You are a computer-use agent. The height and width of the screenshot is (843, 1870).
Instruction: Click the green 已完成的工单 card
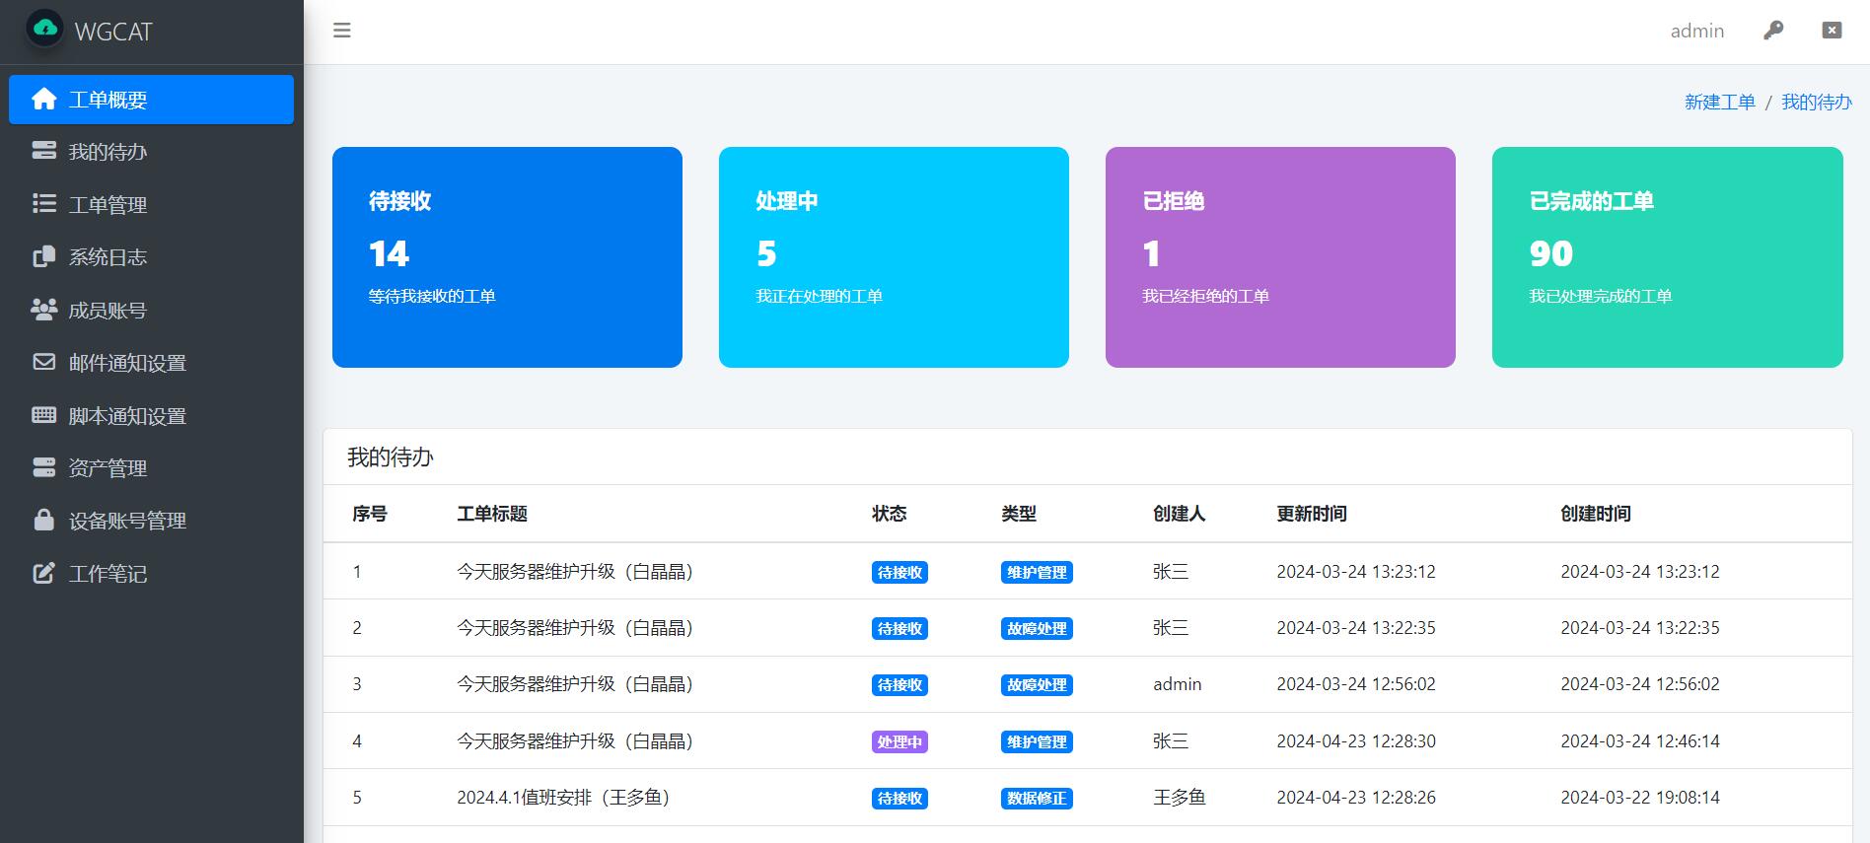[x=1667, y=257]
